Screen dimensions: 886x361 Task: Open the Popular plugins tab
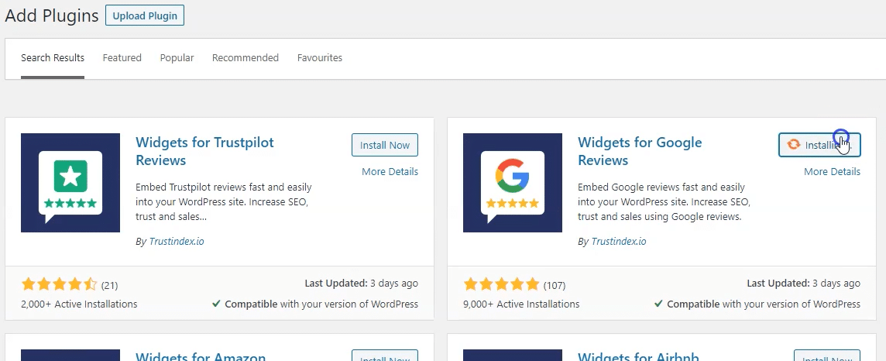coord(177,57)
